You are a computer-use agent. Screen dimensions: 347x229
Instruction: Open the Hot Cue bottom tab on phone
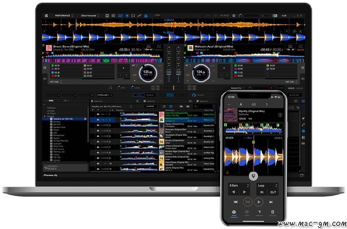point(272,213)
